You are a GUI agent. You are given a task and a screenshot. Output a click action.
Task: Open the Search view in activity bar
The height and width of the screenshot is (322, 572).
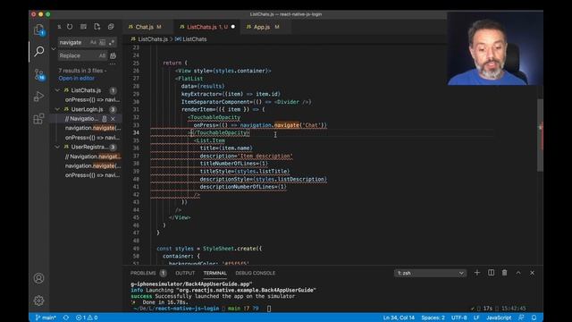[x=39, y=51]
